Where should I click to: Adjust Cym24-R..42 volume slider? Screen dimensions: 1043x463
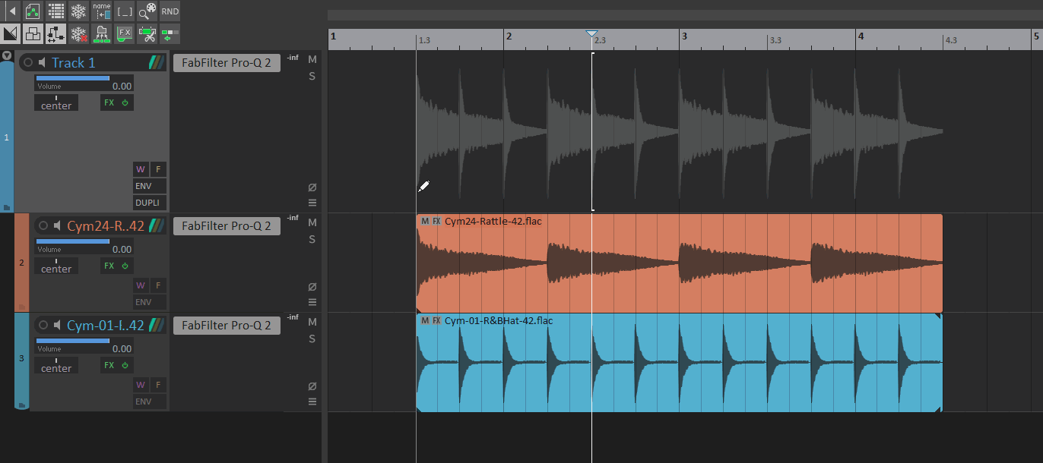(x=73, y=241)
